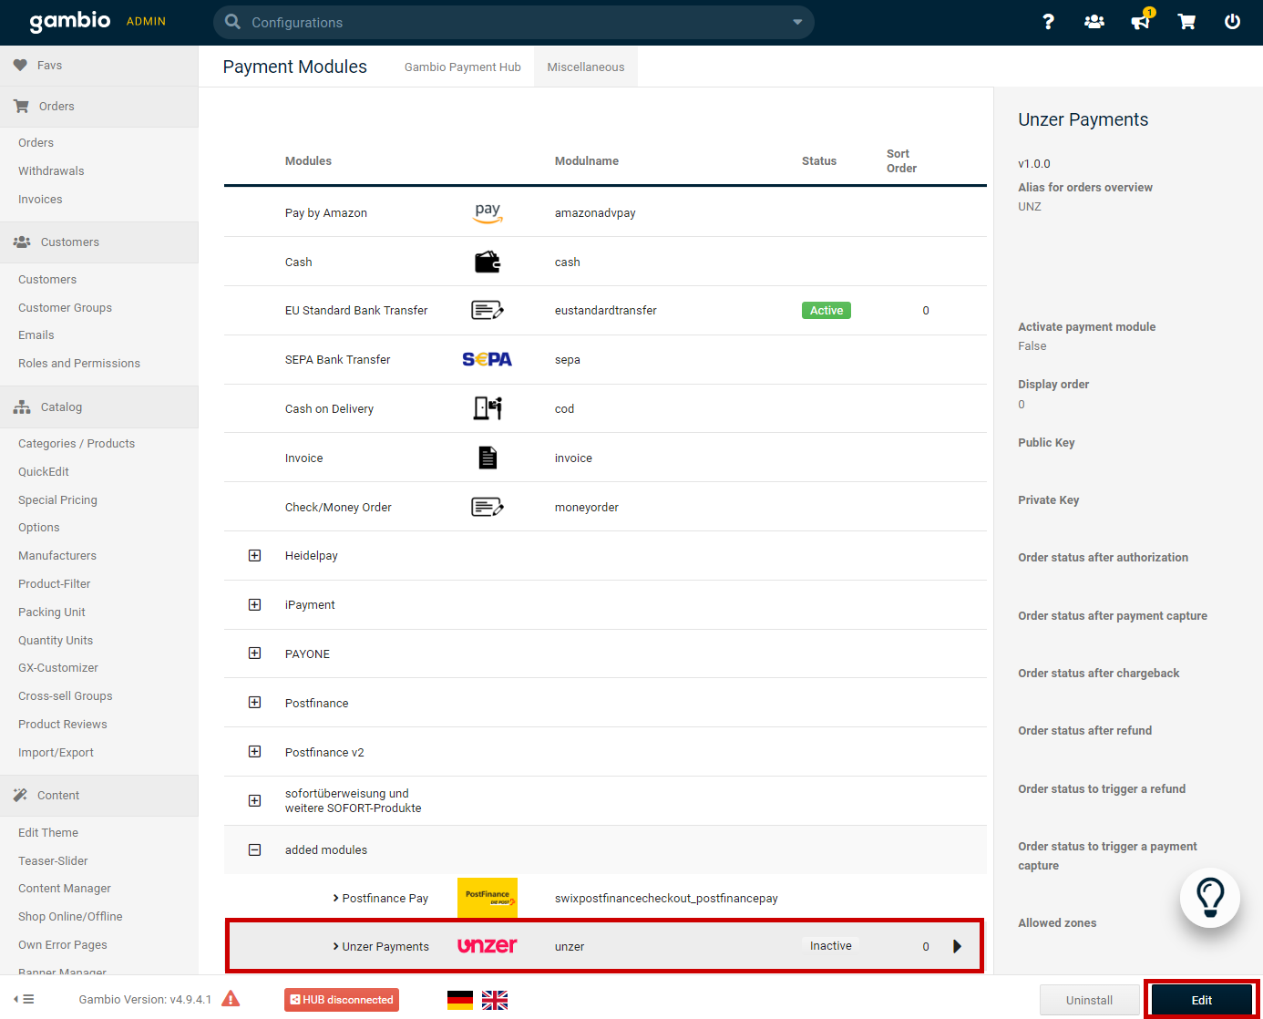Viewport: 1263px width, 1019px height.
Task: Open Customer Groups in the sidebar
Action: (x=65, y=308)
